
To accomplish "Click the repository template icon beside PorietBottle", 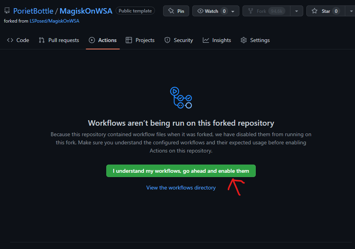I will [x=7, y=11].
